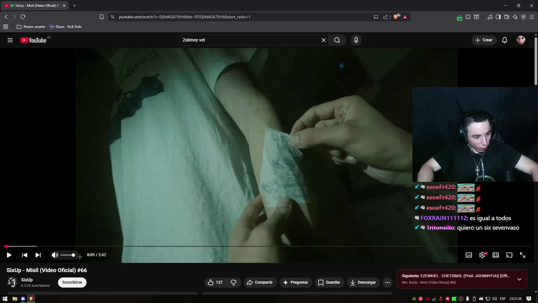Share the video with Compartir
538x303 pixels.
point(260,282)
